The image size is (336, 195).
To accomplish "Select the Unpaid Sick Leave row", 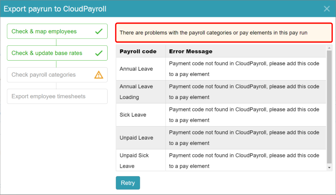I will pyautogui.click(x=221, y=160).
